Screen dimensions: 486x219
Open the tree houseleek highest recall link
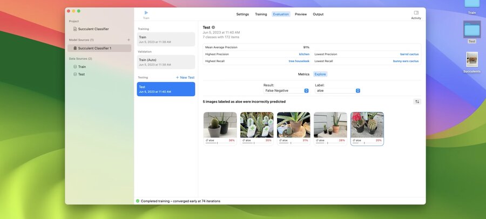299,61
